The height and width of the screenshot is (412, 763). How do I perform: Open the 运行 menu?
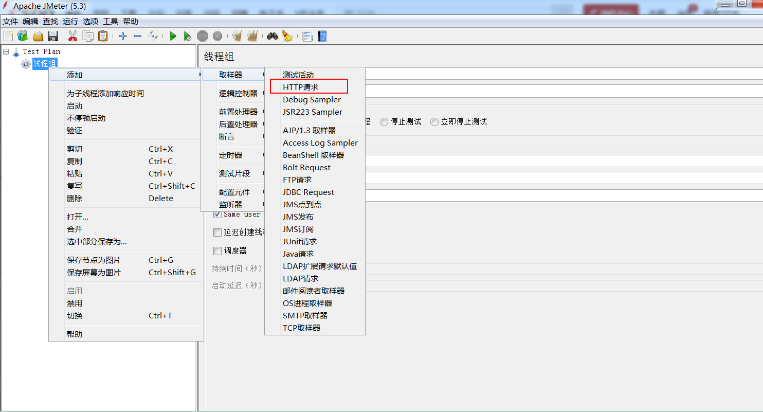pyautogui.click(x=70, y=22)
